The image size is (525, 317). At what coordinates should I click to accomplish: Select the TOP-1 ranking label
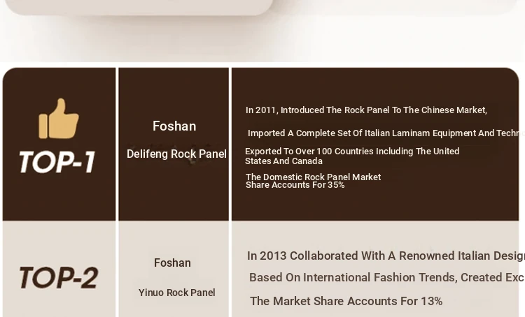(x=57, y=162)
